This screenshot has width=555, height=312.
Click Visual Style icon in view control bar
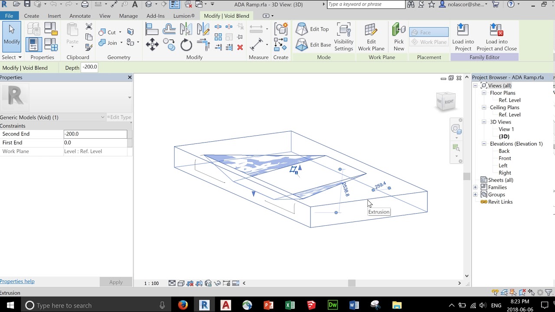click(181, 283)
